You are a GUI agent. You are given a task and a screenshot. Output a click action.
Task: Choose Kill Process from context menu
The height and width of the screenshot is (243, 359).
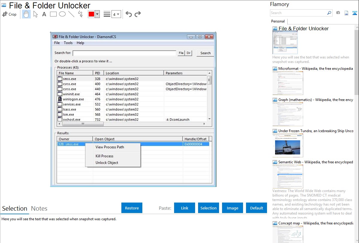click(104, 156)
